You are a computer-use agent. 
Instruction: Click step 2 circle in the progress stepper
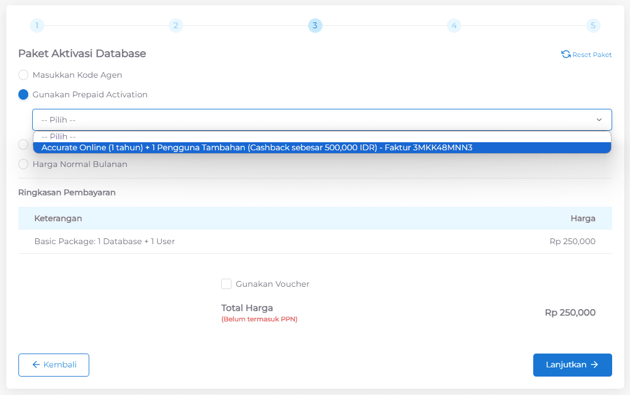176,25
